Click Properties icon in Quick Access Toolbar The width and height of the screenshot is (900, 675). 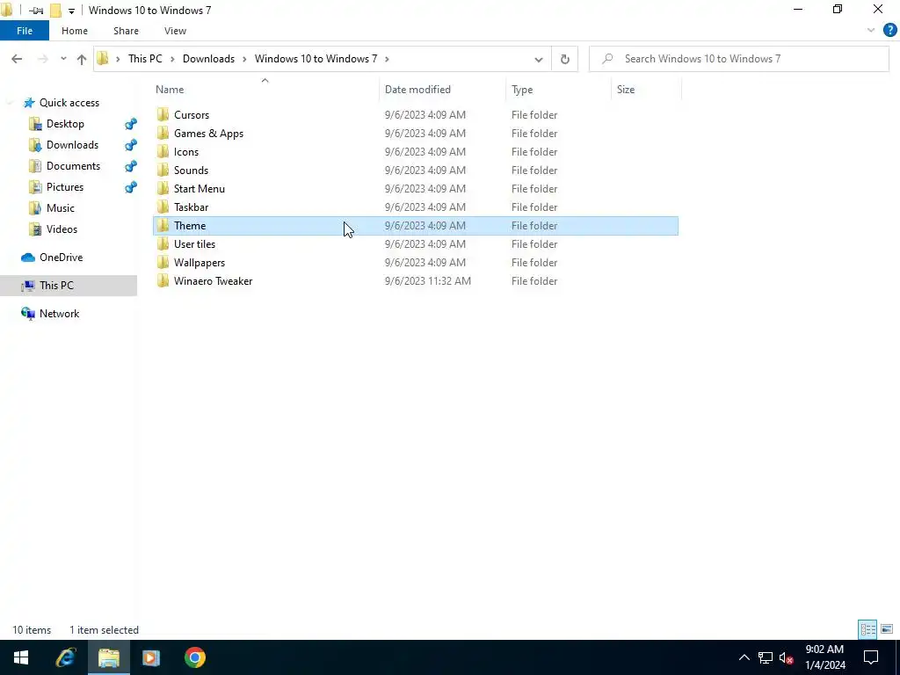(x=35, y=11)
